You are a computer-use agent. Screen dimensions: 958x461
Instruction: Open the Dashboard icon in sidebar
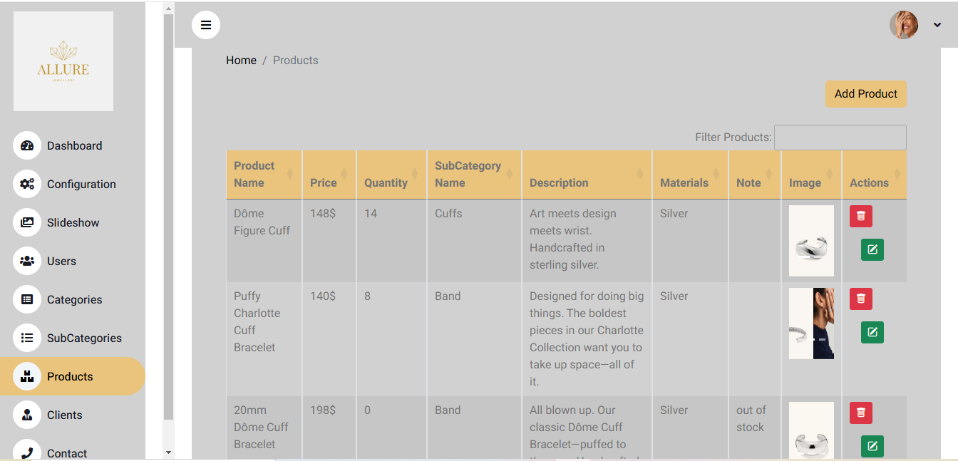[x=27, y=145]
